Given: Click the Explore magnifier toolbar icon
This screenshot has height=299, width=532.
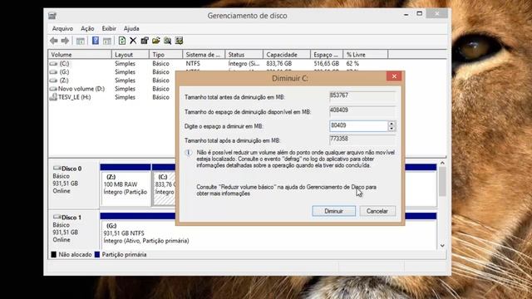Looking at the screenshot, I should [168, 41].
